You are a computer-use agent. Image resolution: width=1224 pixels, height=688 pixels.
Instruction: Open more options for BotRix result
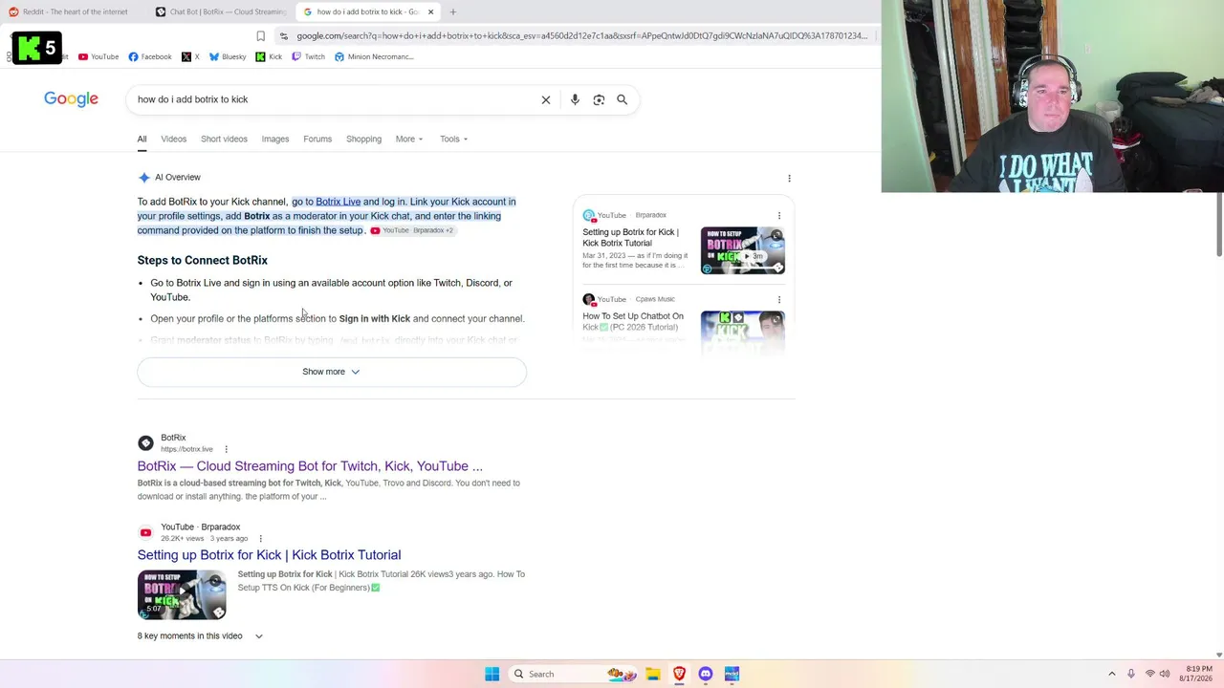click(x=226, y=449)
